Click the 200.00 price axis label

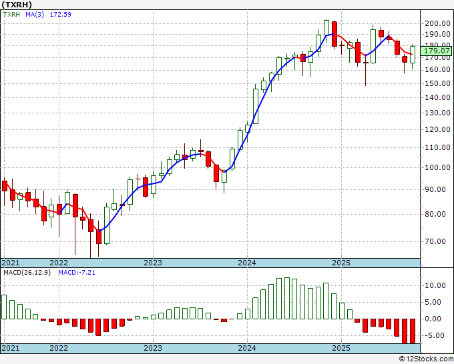(x=437, y=24)
